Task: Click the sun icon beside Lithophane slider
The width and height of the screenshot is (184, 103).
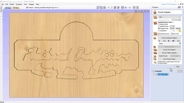Action: [180, 31]
